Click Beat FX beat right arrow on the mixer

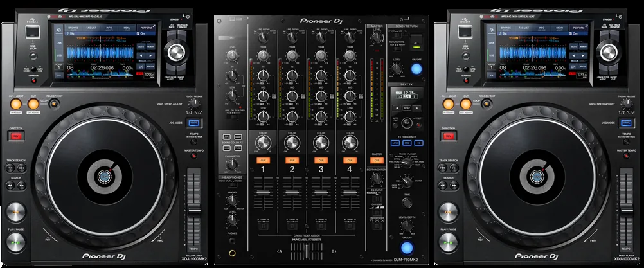click(x=417, y=108)
